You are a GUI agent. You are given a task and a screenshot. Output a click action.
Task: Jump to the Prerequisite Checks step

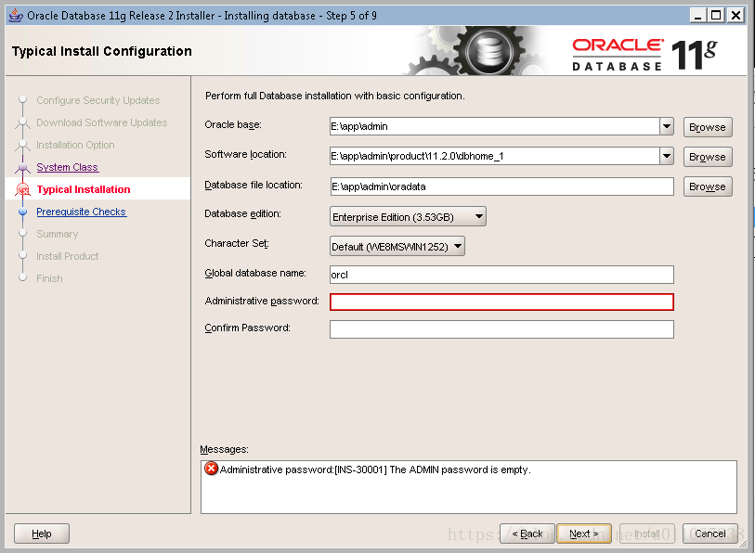[82, 212]
